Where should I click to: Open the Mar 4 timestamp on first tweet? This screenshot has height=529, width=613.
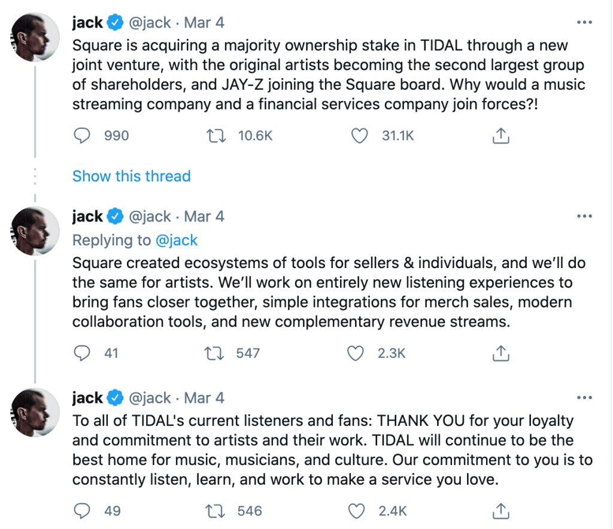[204, 23]
